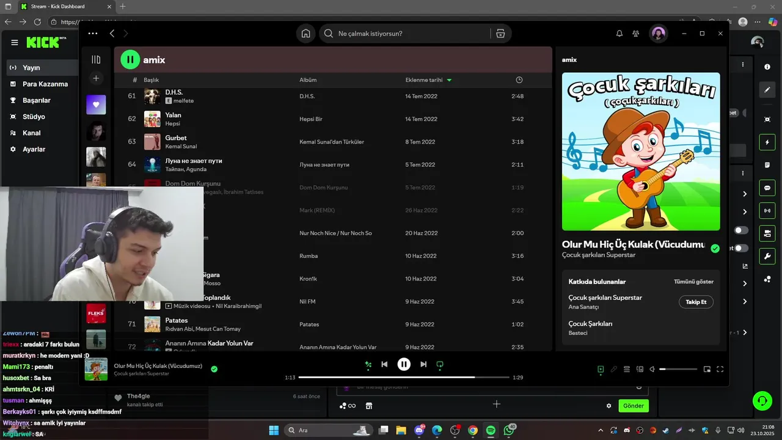Screen dimensions: 782x440
Task: Open Discord from the taskbar
Action: (x=419, y=430)
